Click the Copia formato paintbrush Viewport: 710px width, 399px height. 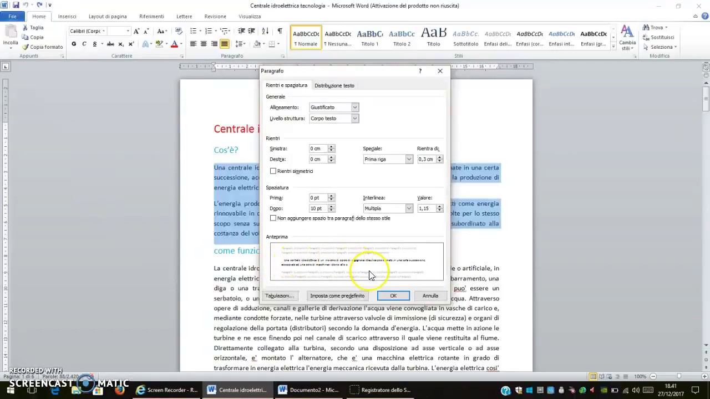(43, 47)
